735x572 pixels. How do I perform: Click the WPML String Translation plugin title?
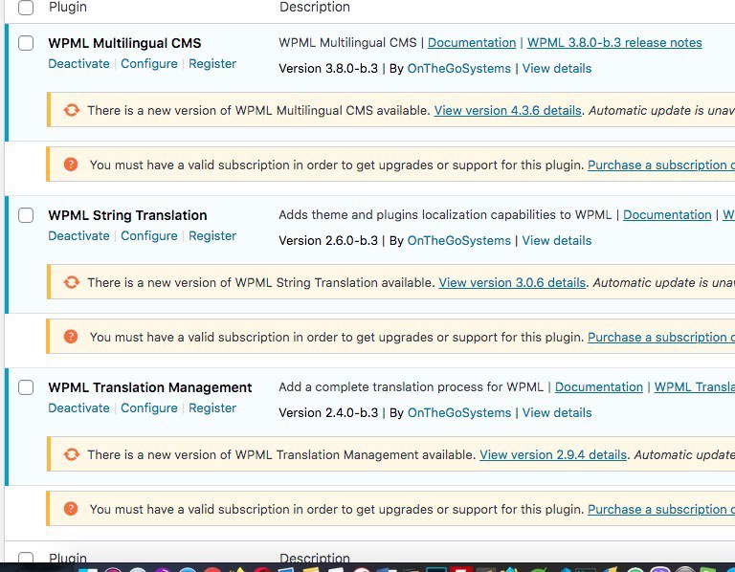[x=127, y=215]
